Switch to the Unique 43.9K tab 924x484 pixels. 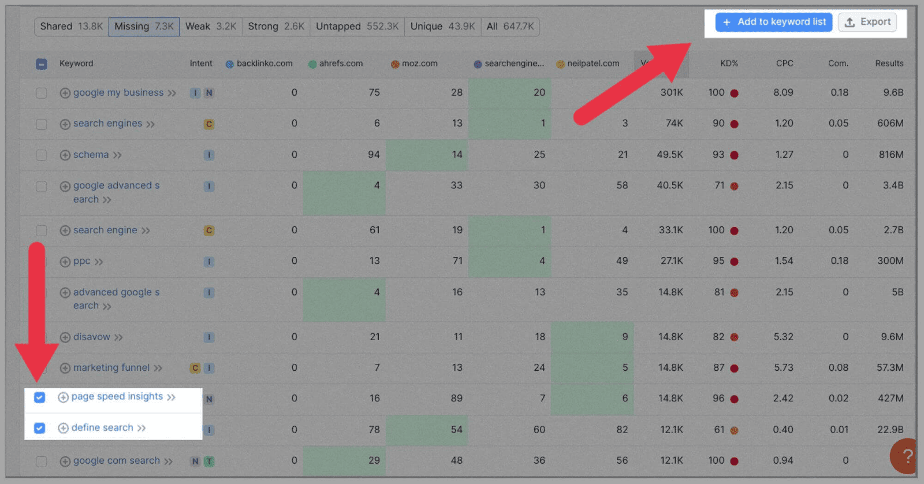pyautogui.click(x=443, y=27)
